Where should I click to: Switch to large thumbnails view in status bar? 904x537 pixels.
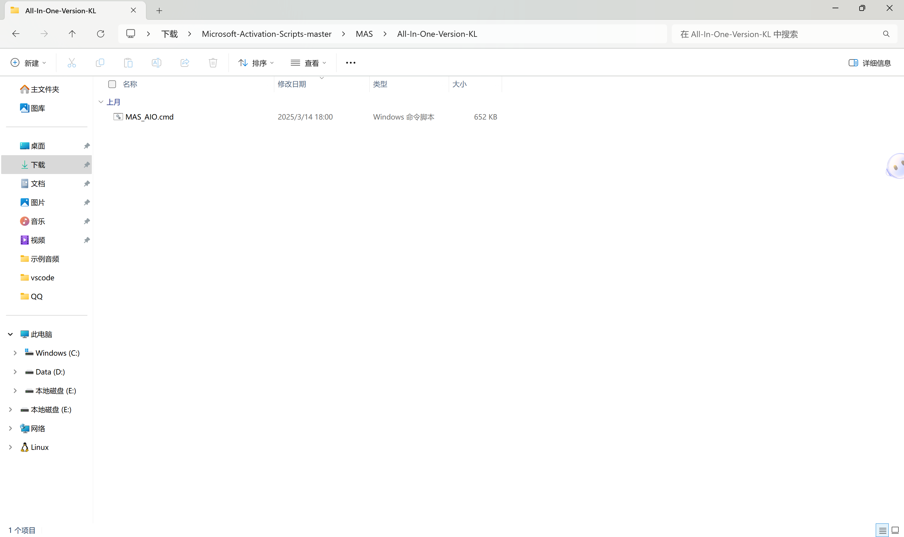[895, 531]
